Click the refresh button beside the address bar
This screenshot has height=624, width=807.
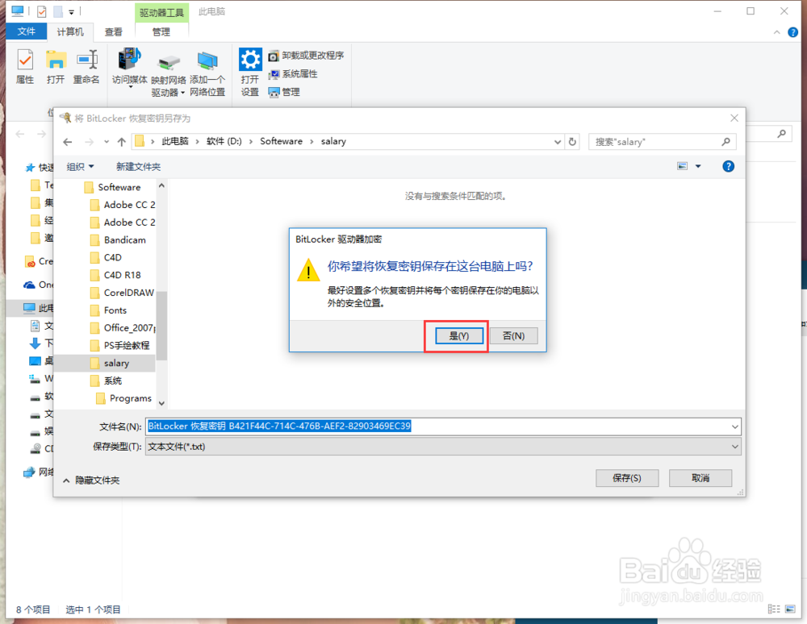coord(572,141)
